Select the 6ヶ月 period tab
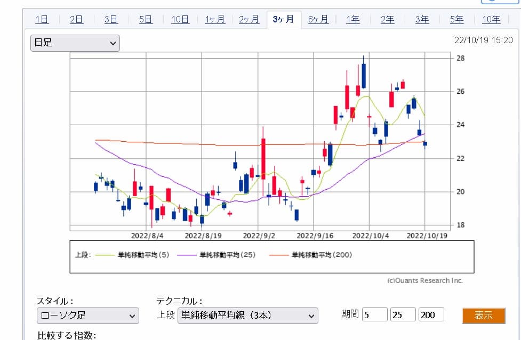521x340 pixels. pos(318,20)
